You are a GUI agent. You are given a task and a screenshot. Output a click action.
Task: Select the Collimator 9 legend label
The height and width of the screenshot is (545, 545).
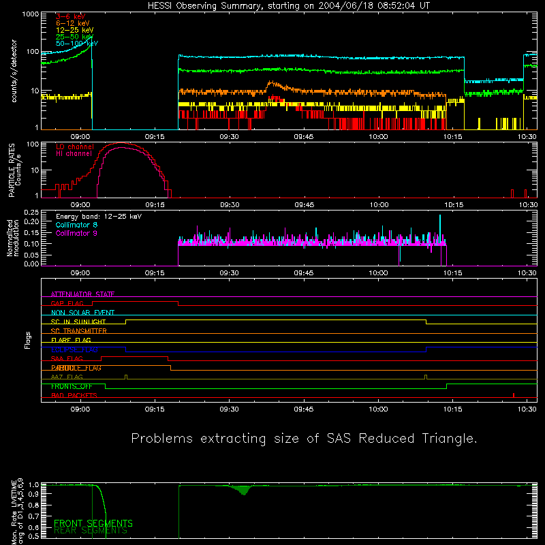[76, 233]
